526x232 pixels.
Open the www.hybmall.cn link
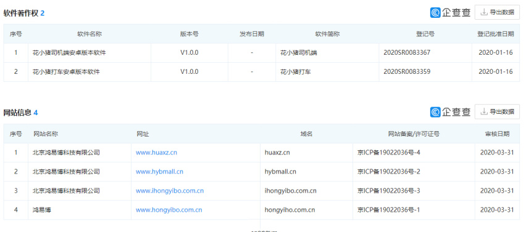pyautogui.click(x=159, y=172)
